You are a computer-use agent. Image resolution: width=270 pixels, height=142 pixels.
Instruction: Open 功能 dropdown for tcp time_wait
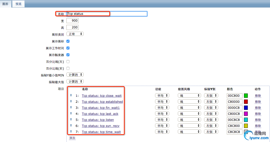(162, 132)
